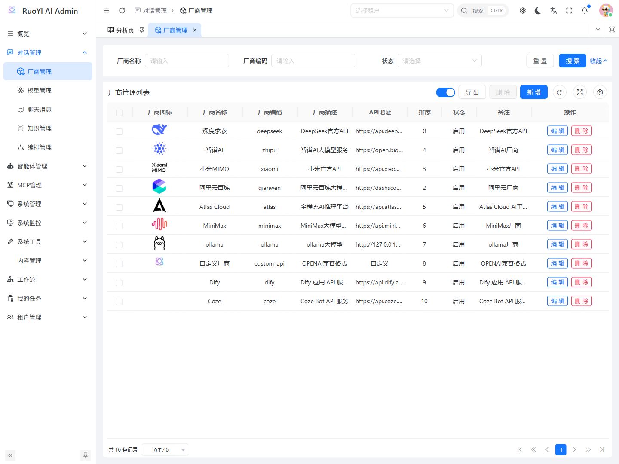The image size is (619, 464).
Task: Click the 重置 reset button
Action: pyautogui.click(x=540, y=61)
